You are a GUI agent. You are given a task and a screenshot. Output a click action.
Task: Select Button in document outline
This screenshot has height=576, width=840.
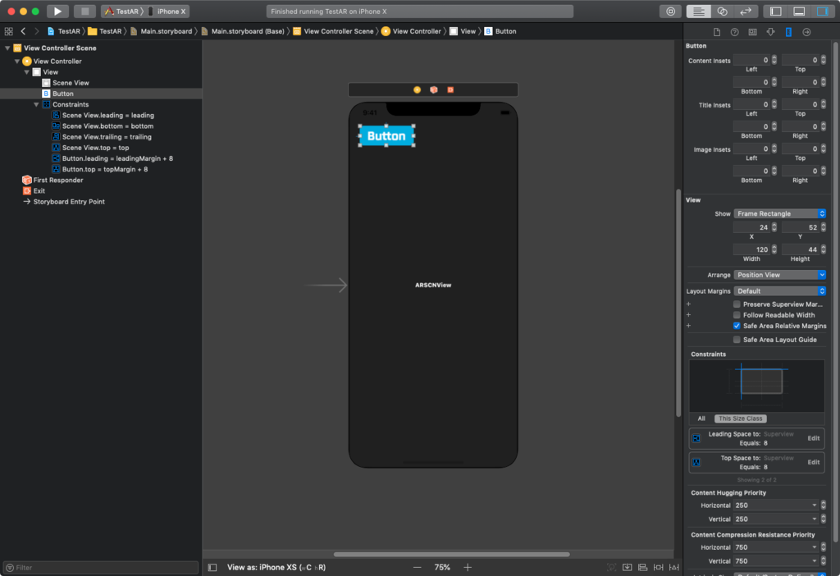101,94
